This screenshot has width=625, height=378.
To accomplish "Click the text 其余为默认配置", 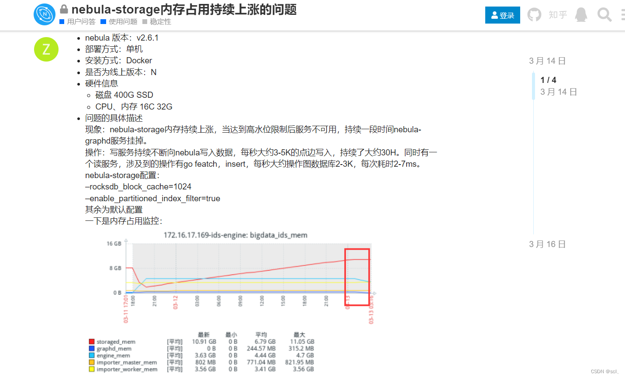I will click(114, 210).
